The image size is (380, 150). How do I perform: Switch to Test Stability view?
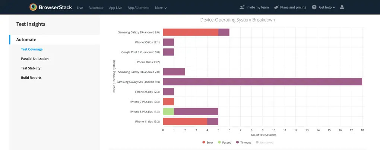pyautogui.click(x=31, y=68)
